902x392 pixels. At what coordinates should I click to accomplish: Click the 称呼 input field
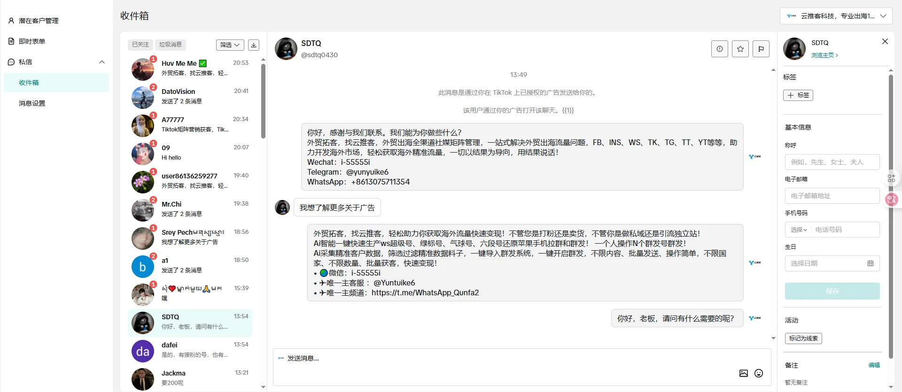tap(832, 162)
